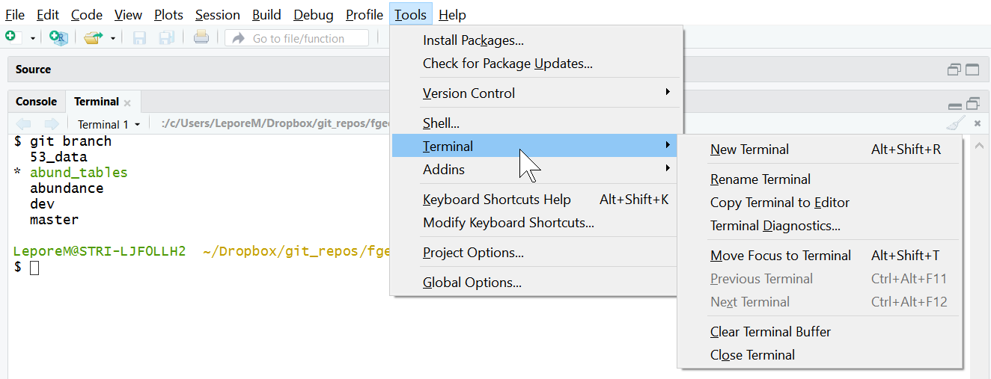Click the Go to file/function field
The width and height of the screenshot is (991, 379).
coord(296,38)
